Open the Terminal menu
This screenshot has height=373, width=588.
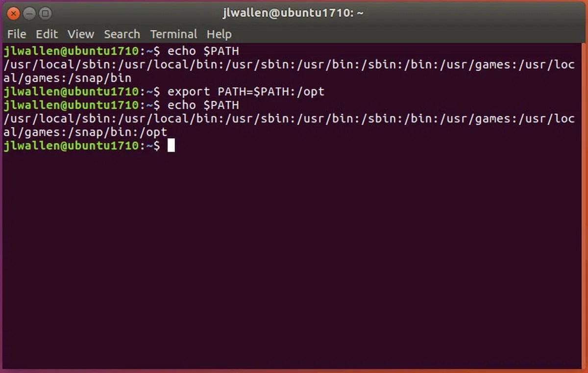pos(173,34)
